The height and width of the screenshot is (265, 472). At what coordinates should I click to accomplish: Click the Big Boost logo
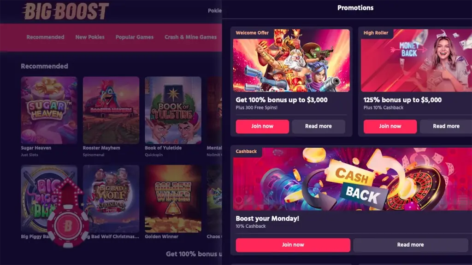[65, 12]
